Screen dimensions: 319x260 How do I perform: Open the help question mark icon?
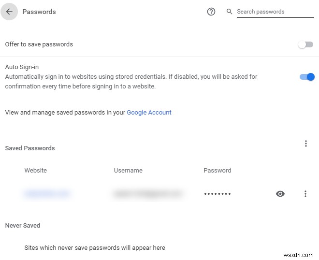tap(211, 12)
